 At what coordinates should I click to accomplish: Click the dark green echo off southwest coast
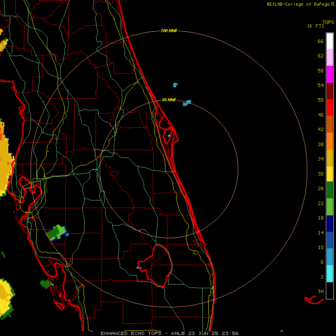pos(46,284)
